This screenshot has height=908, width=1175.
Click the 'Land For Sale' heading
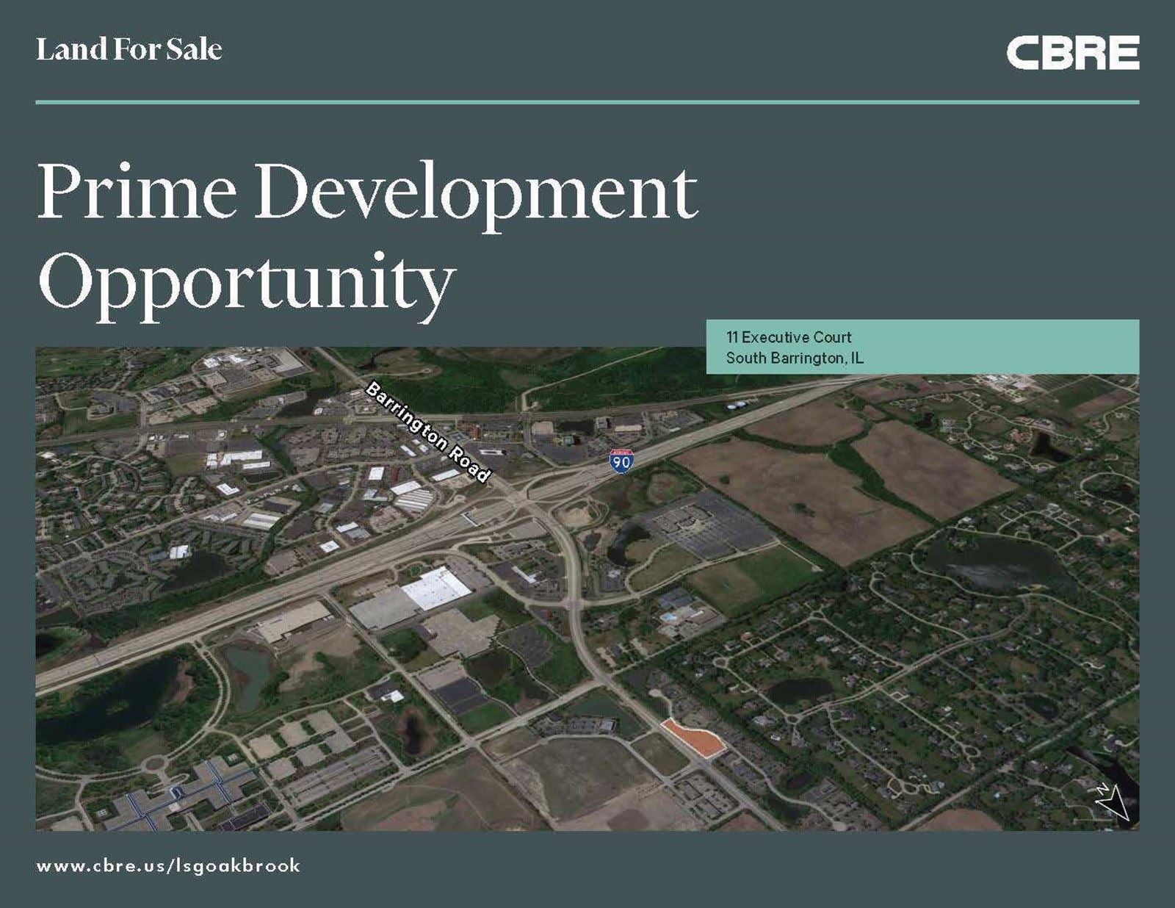(x=129, y=49)
